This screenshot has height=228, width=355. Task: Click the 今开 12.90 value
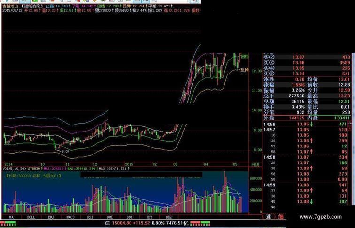pos(344,90)
